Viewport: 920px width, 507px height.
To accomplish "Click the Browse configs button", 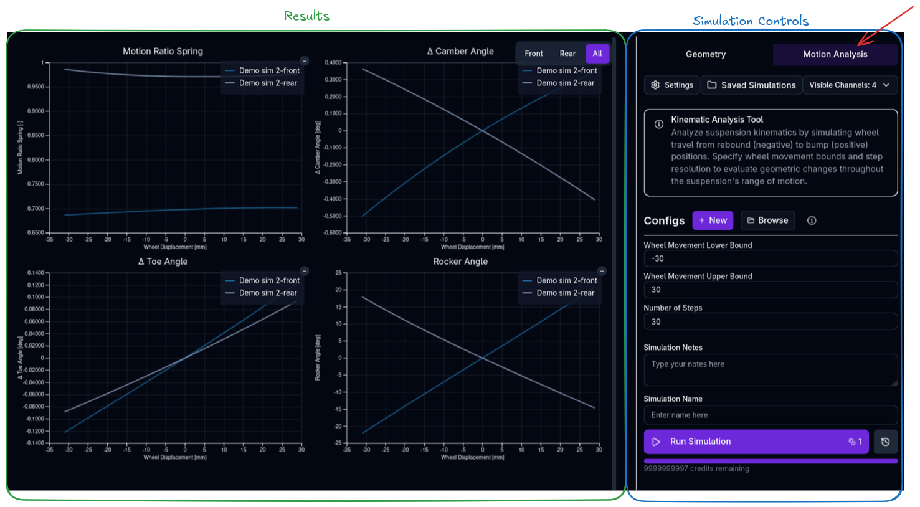I will pyautogui.click(x=767, y=220).
